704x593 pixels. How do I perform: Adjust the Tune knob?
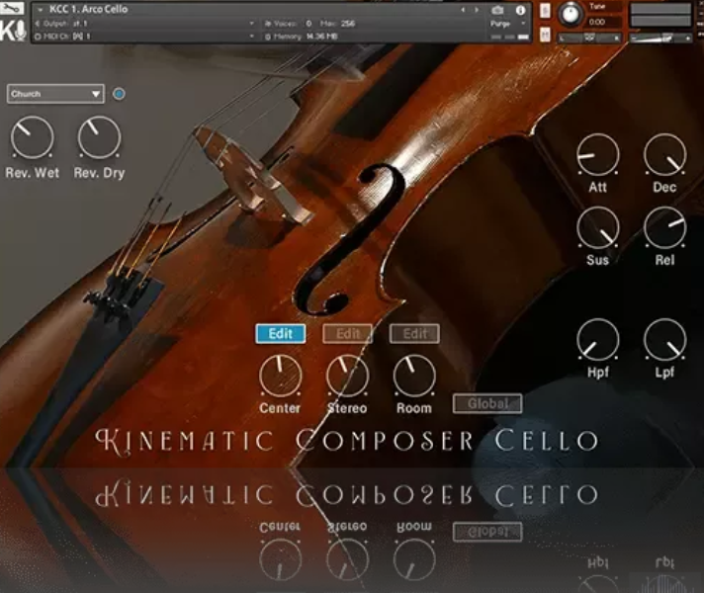[571, 14]
